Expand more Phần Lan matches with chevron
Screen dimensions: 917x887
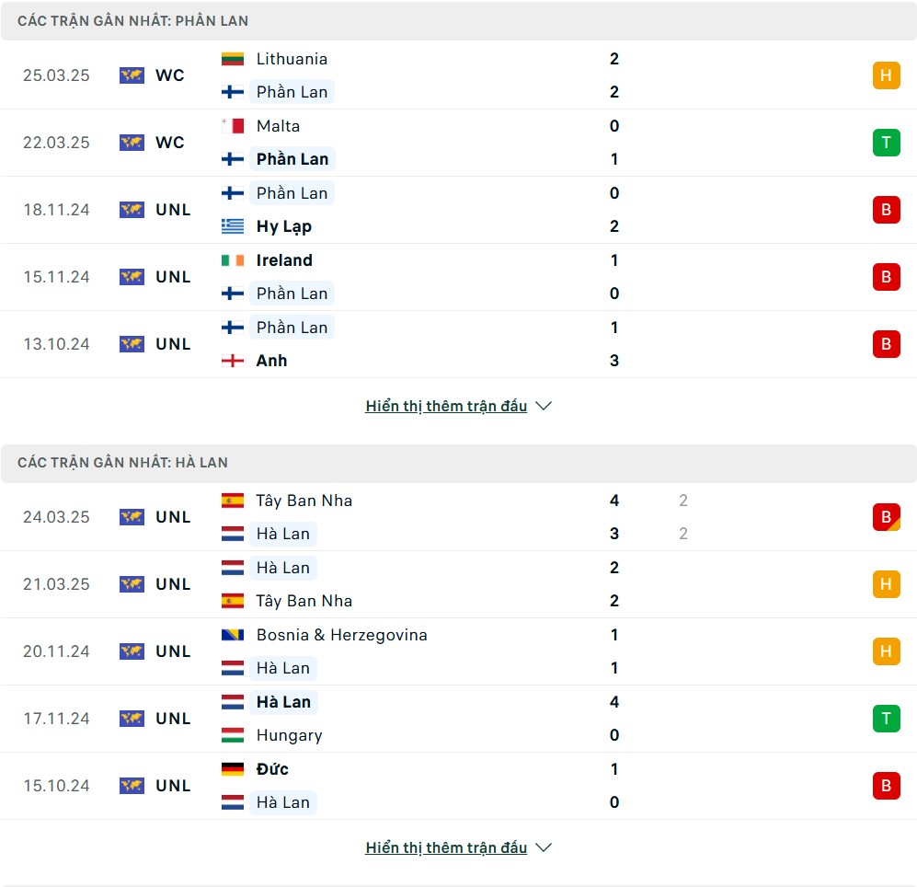544,406
